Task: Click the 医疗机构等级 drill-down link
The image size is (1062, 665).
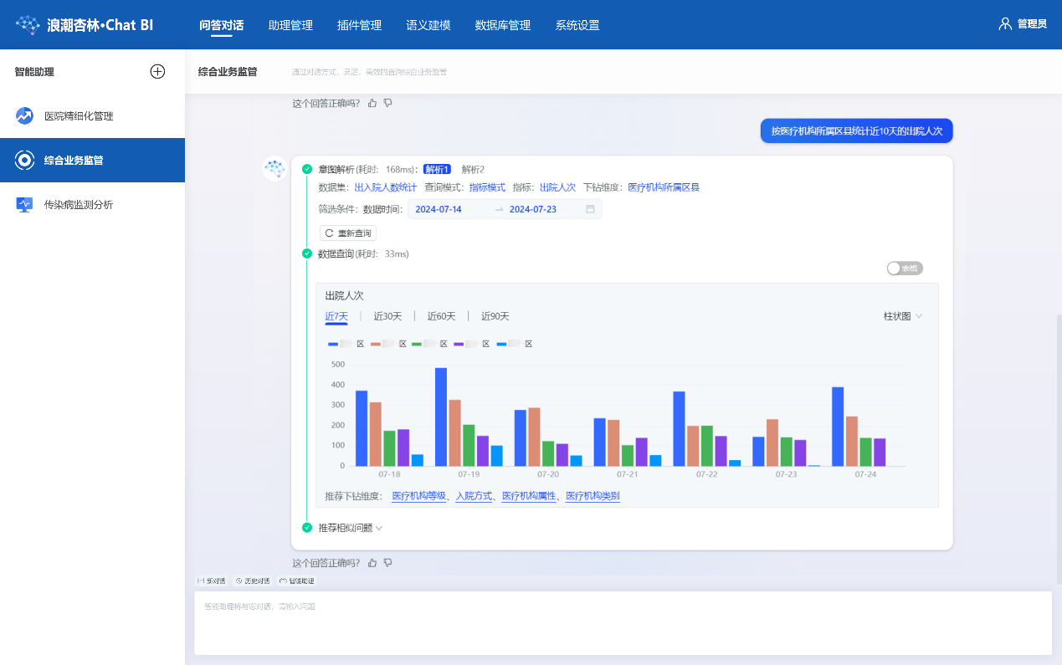Action: [x=418, y=496]
